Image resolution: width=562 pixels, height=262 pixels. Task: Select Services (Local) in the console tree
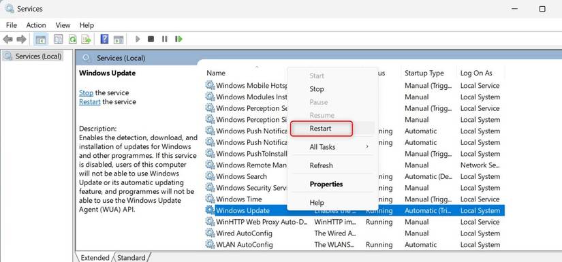point(33,56)
